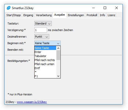This screenshot has height=110, width=128.
Task: Choose Keine Taste from the list
Action: pyautogui.click(x=45, y=48)
